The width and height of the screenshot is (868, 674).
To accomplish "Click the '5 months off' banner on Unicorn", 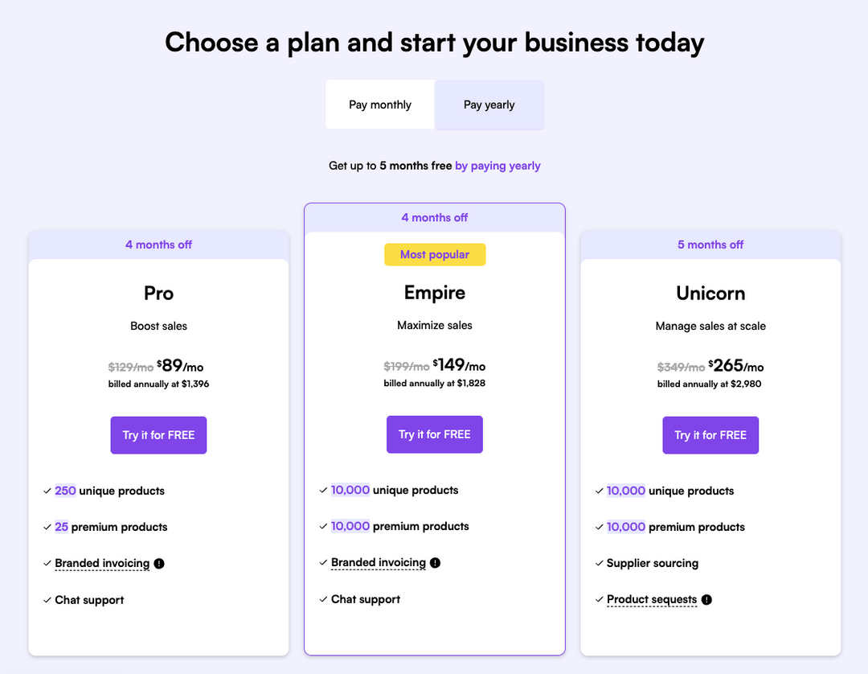I will tap(710, 245).
